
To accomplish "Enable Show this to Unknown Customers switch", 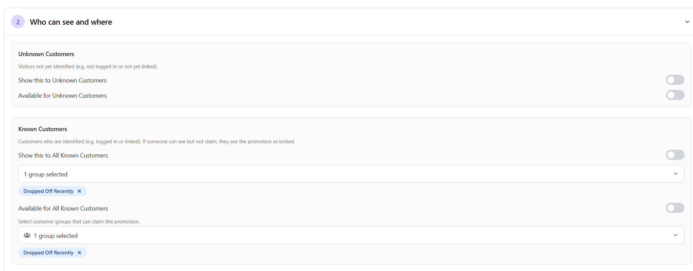I will coord(675,80).
